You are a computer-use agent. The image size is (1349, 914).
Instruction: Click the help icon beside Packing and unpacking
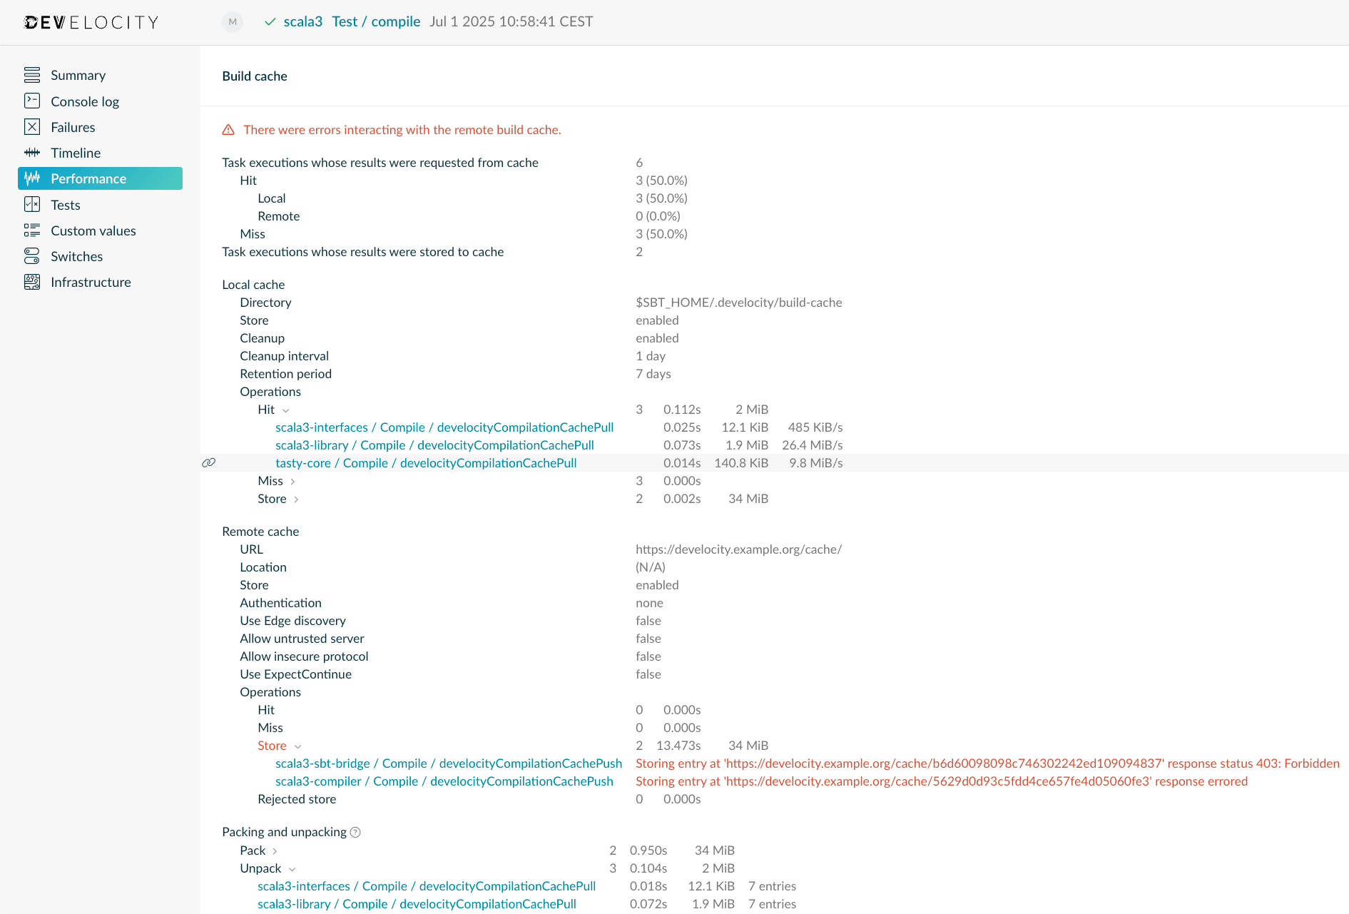(355, 832)
